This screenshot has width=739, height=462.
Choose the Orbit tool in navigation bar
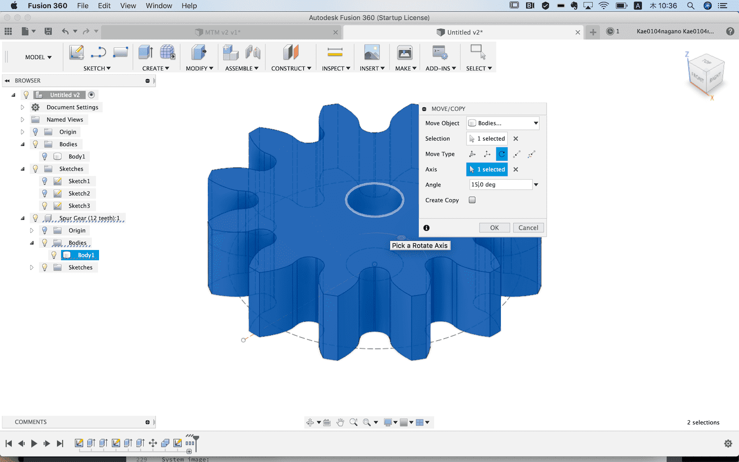(310, 422)
